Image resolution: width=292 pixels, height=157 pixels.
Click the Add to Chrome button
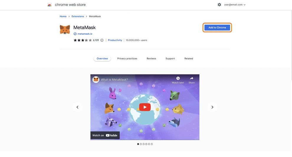[x=217, y=27]
